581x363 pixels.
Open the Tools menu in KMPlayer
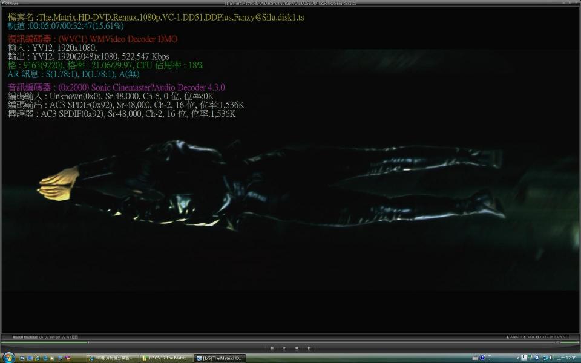click(x=542, y=337)
